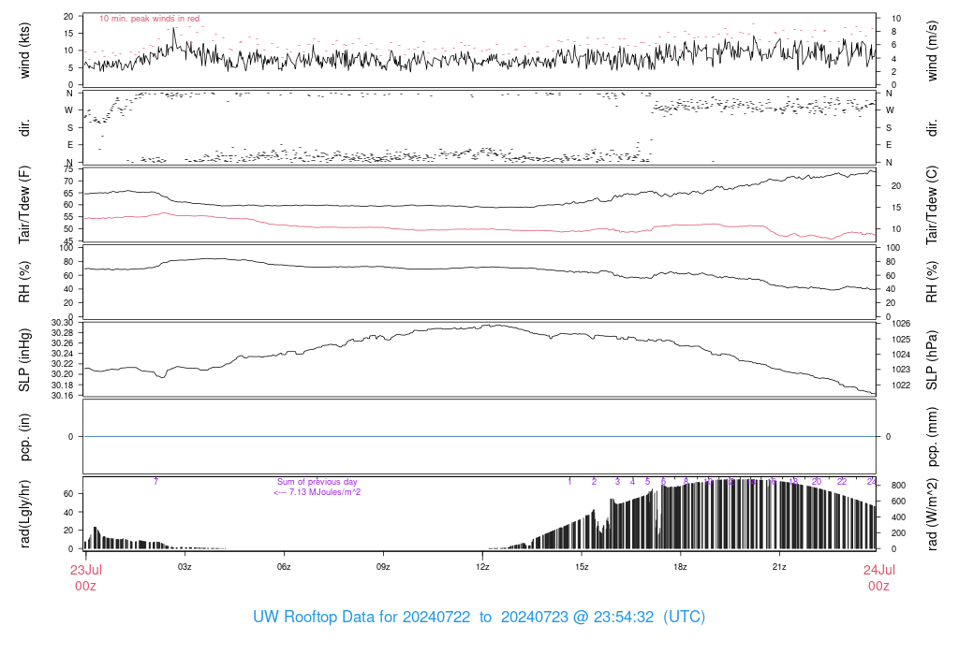Screen dimensions: 959x655
Task: Click the UW Rooftop Data title text
Action: (479, 618)
